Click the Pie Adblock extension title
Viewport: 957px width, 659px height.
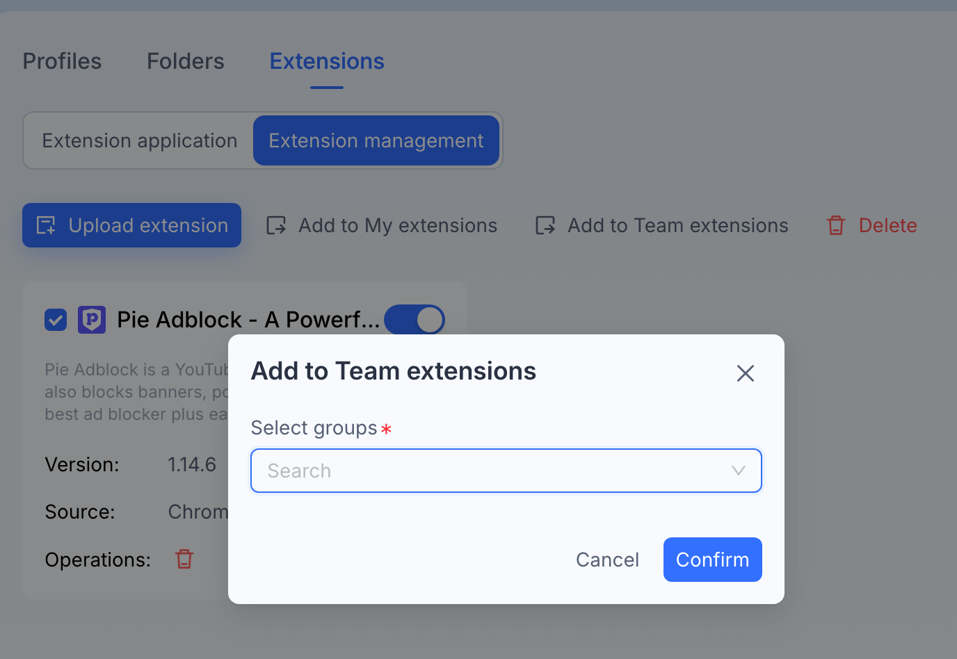[x=248, y=320]
